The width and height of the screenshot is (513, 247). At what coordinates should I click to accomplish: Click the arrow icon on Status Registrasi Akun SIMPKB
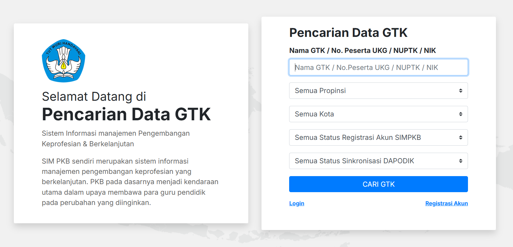461,138
